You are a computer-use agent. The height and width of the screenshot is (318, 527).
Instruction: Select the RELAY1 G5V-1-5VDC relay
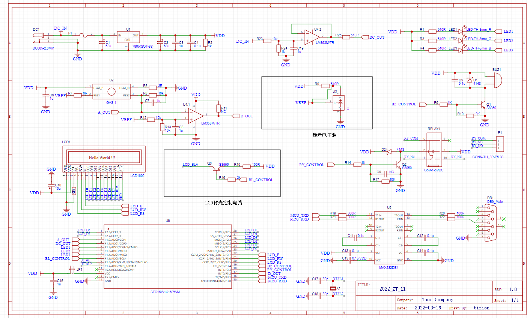(x=434, y=149)
